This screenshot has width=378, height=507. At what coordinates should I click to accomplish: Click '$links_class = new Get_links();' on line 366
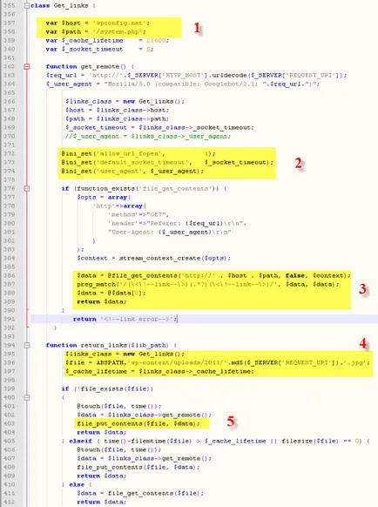pos(125,101)
